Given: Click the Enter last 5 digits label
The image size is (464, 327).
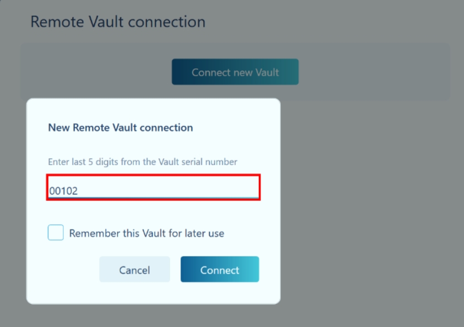Looking at the screenshot, I should [x=143, y=162].
